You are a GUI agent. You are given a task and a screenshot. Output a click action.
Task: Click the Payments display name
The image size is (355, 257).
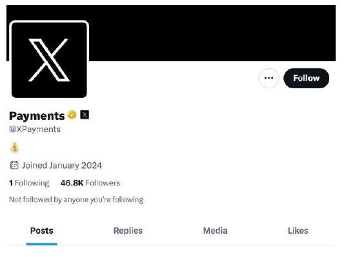(37, 116)
